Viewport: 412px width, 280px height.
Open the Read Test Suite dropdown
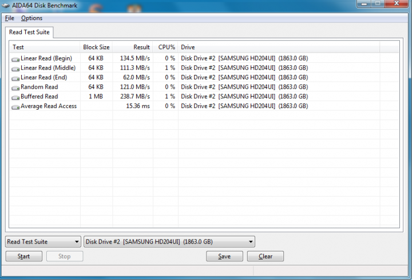pyautogui.click(x=42, y=242)
